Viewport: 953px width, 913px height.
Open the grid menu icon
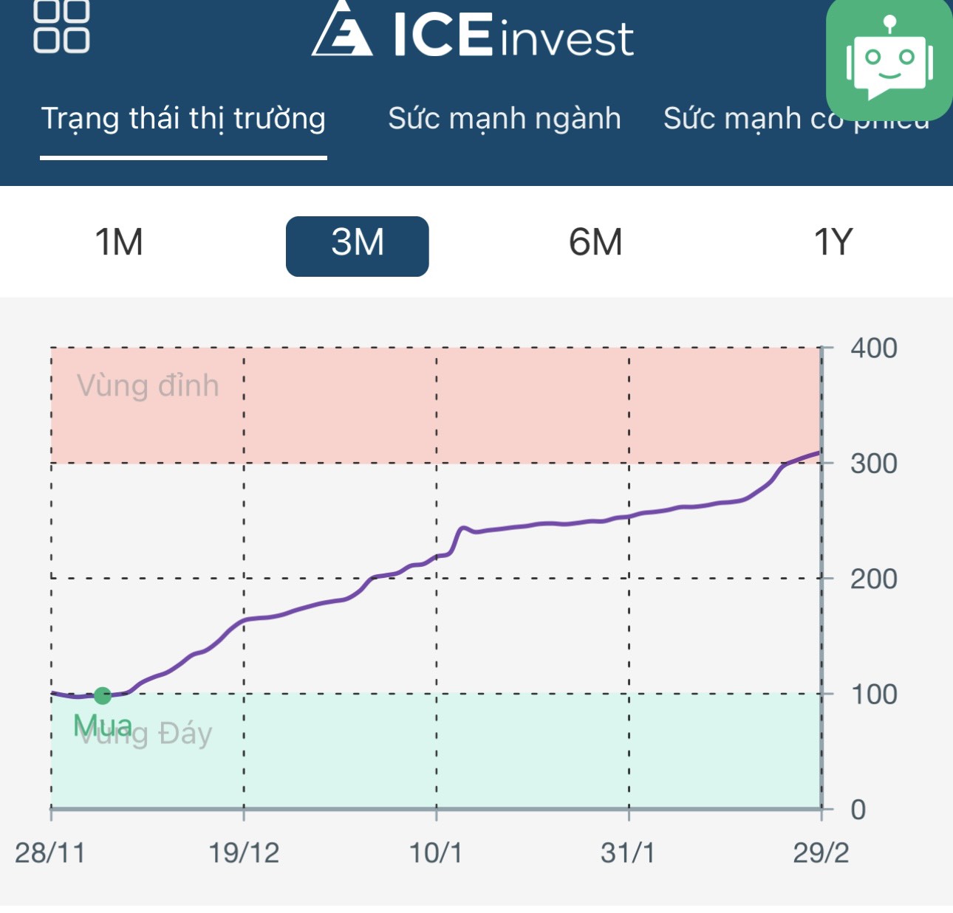pos(62,27)
